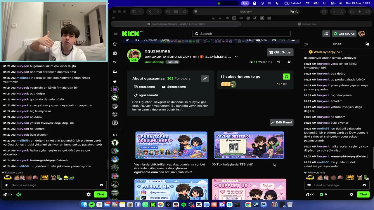Click the left chat scrollbar
Image resolution: width=374 pixels, height=210 pixels.
click(x=108, y=164)
